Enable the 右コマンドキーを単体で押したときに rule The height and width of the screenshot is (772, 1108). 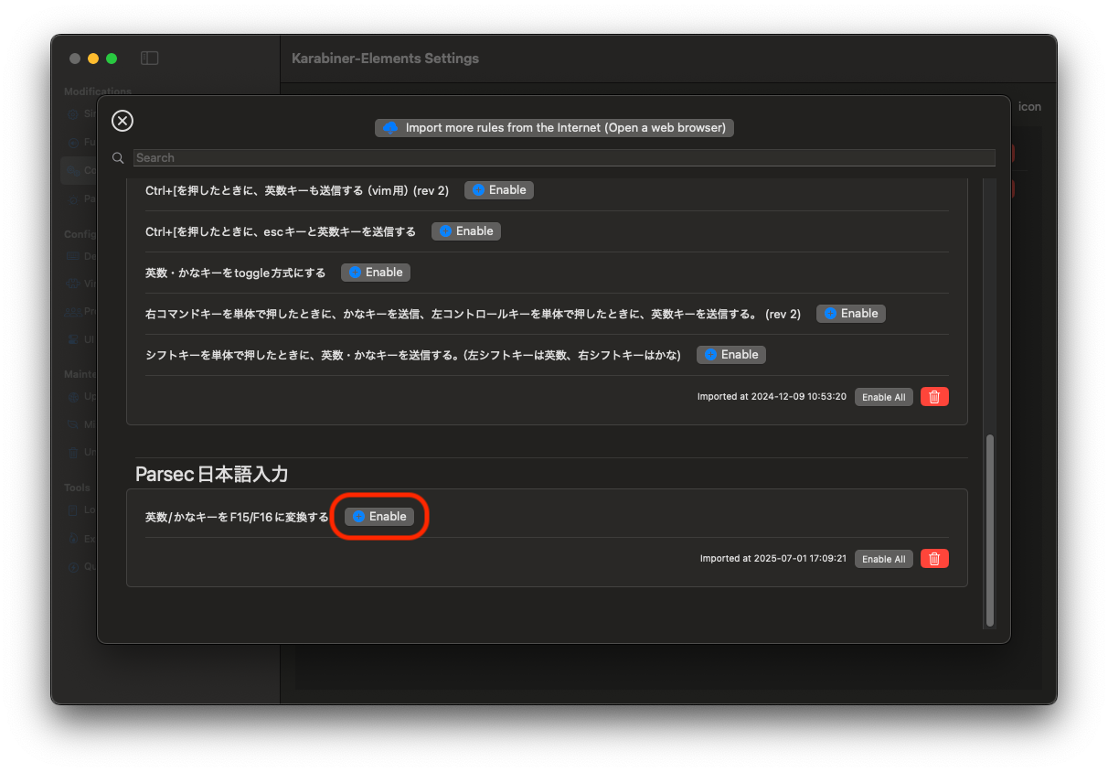pyautogui.click(x=851, y=314)
